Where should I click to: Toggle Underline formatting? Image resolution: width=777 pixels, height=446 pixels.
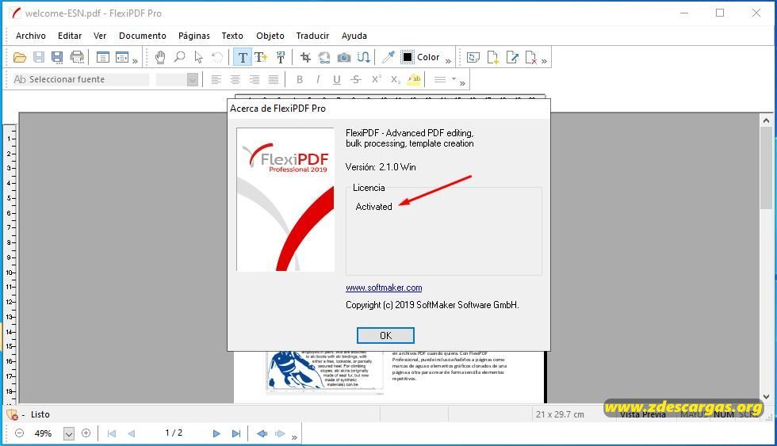point(337,79)
